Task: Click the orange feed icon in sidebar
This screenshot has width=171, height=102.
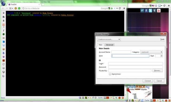Action: click(x=3, y=25)
